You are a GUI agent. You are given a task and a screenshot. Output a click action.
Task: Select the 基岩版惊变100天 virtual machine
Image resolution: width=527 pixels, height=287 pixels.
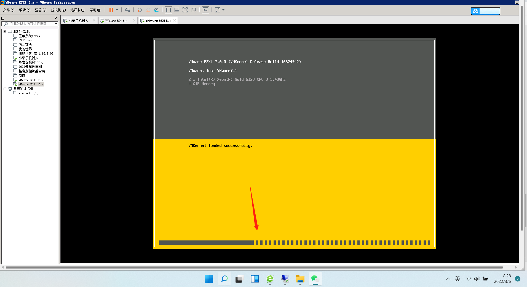click(31, 62)
